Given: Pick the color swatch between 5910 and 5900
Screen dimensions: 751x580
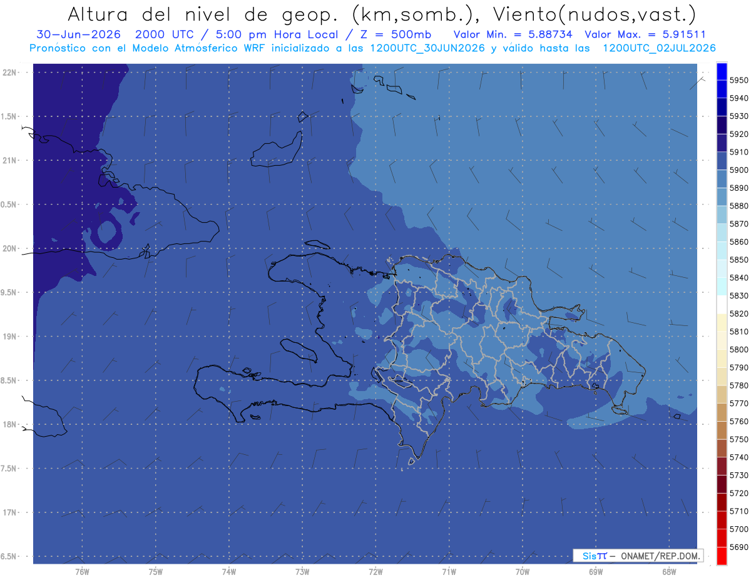Looking at the screenshot, I should pyautogui.click(x=722, y=161).
